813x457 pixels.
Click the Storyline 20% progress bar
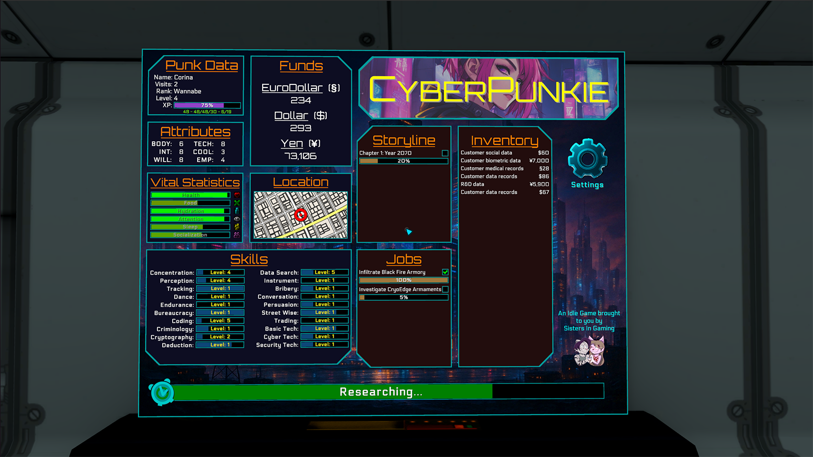(403, 161)
